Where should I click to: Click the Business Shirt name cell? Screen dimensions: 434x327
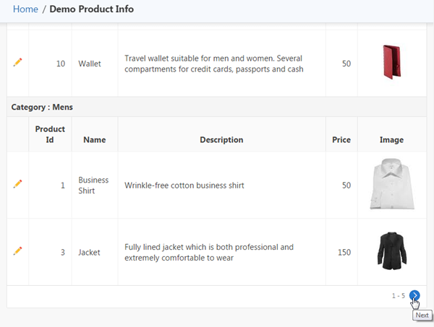point(93,185)
